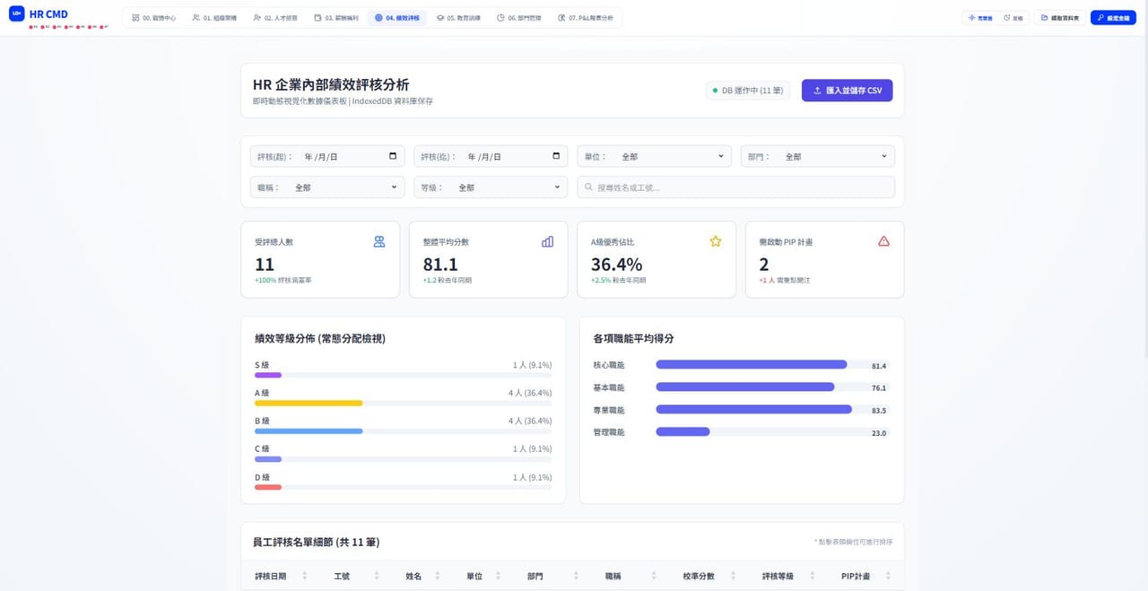Sort table by 評核日期 column arrows

click(x=305, y=576)
